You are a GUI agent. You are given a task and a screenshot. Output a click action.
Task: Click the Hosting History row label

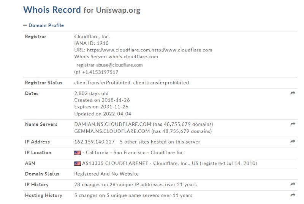44,196
